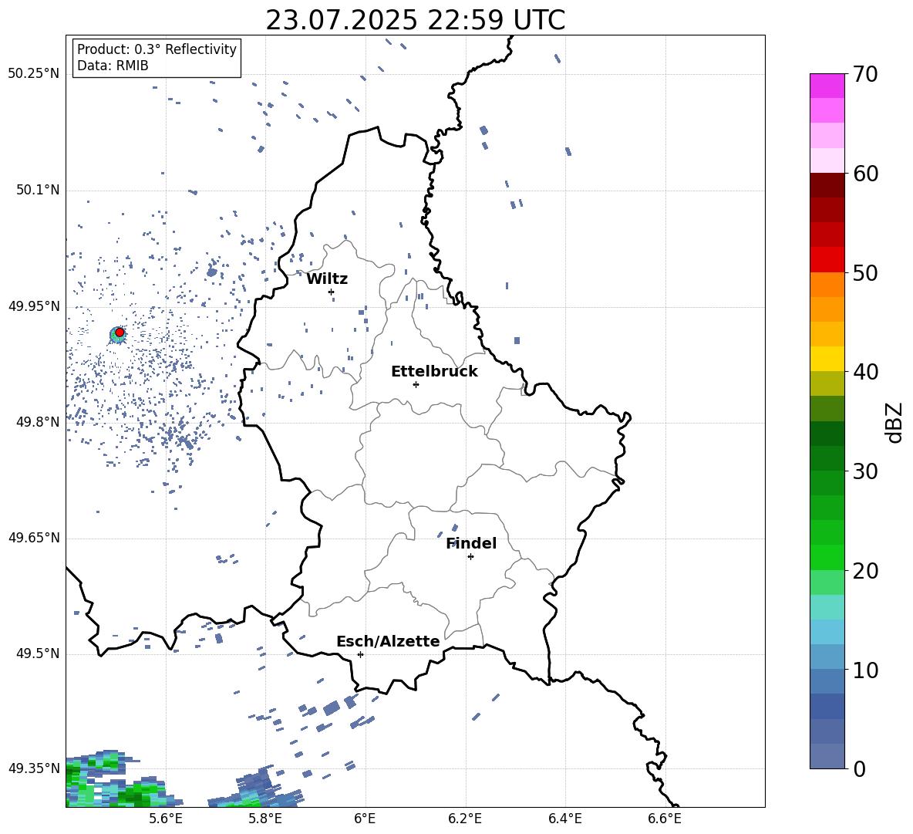The image size is (913, 834).
Task: Click the bright green colorbar segment at 20
Action: point(827,557)
